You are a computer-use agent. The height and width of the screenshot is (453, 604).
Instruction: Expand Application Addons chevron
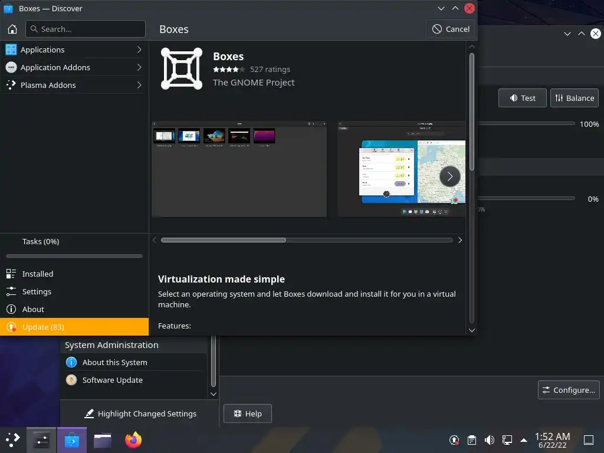point(139,67)
